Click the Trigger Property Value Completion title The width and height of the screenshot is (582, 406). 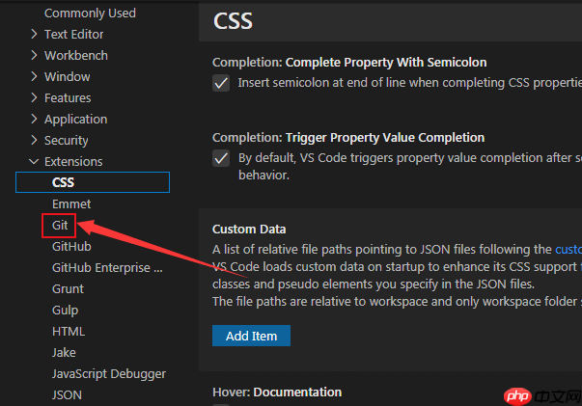pyautogui.click(x=348, y=138)
